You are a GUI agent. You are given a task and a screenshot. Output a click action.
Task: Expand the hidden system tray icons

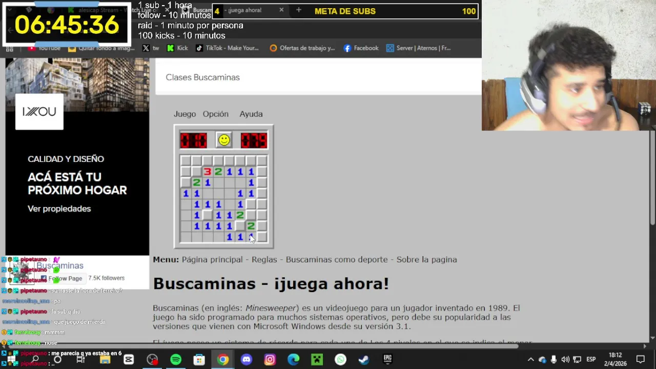click(x=530, y=360)
